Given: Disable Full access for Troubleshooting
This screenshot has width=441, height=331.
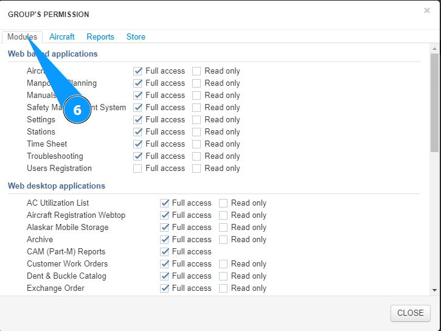Looking at the screenshot, I should 138,156.
